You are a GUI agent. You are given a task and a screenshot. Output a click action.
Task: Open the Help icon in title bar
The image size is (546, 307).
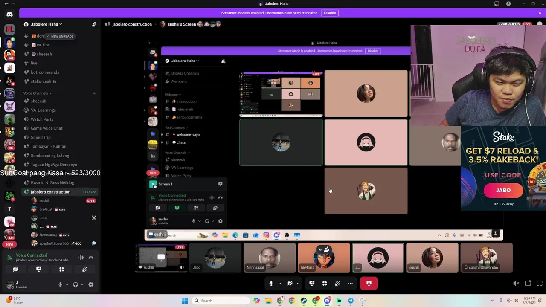[508, 4]
